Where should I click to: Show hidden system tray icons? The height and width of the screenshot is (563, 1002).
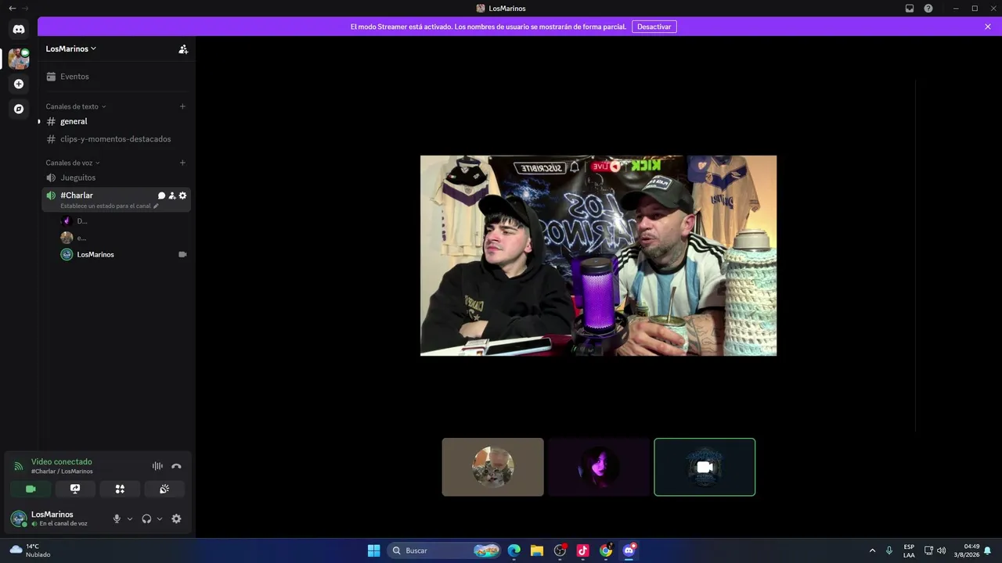872,550
